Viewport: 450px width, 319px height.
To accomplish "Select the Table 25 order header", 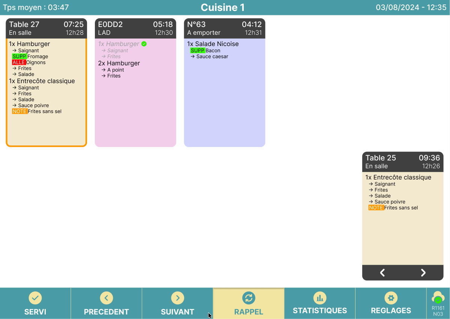I will [403, 162].
